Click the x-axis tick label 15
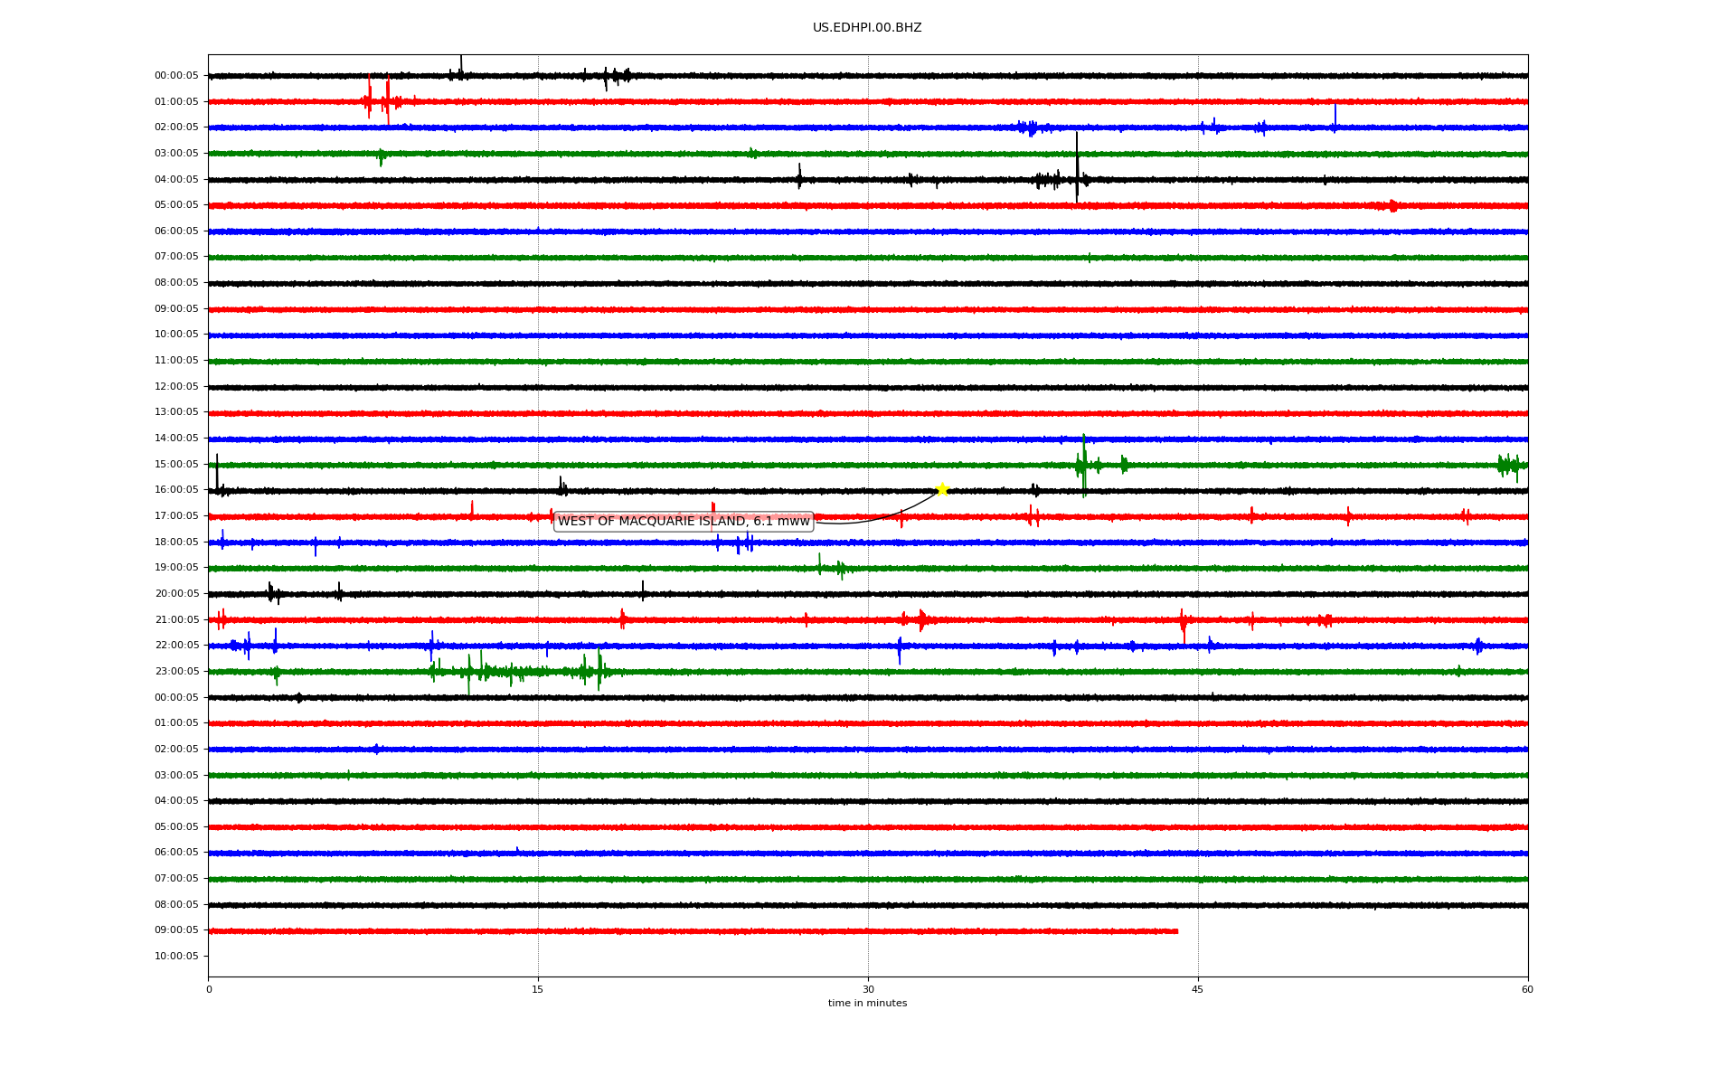Screen dimensions: 1736x1085 point(538,989)
